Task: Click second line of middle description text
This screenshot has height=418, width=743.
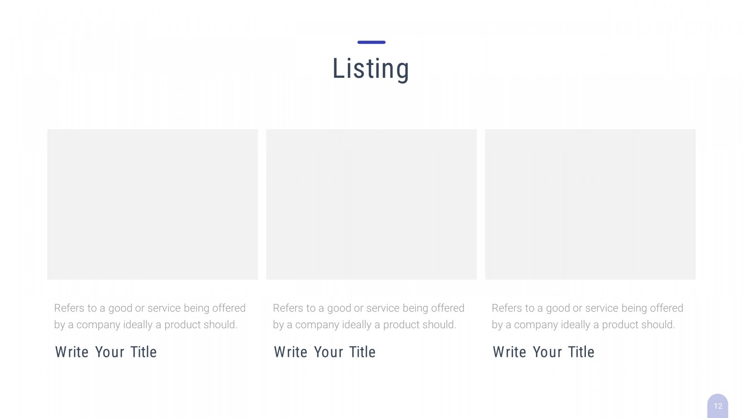Action: tap(365, 325)
